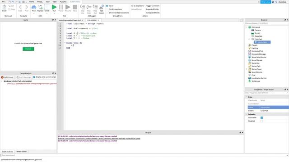The height and width of the screenshot is (162, 289).
Task: Toggle Display only current script checkbox
Action: click(x=34, y=77)
